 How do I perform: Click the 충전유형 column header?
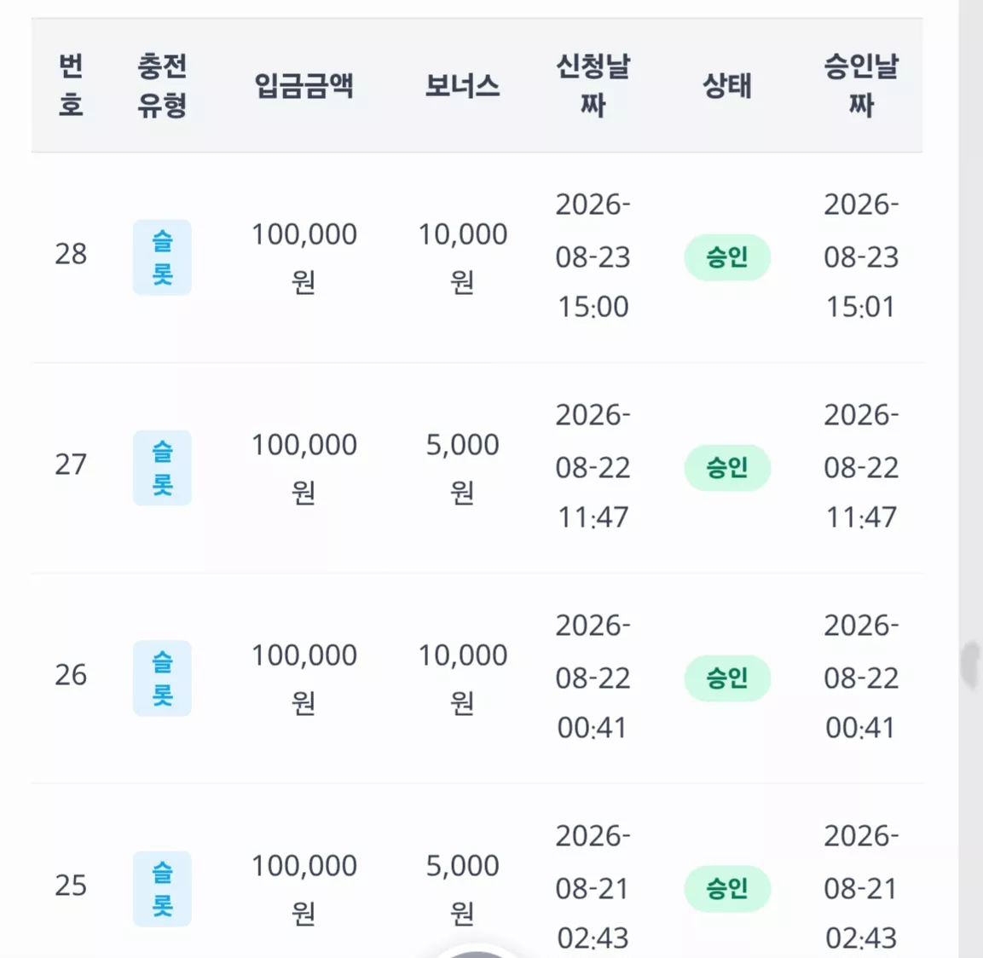click(162, 85)
